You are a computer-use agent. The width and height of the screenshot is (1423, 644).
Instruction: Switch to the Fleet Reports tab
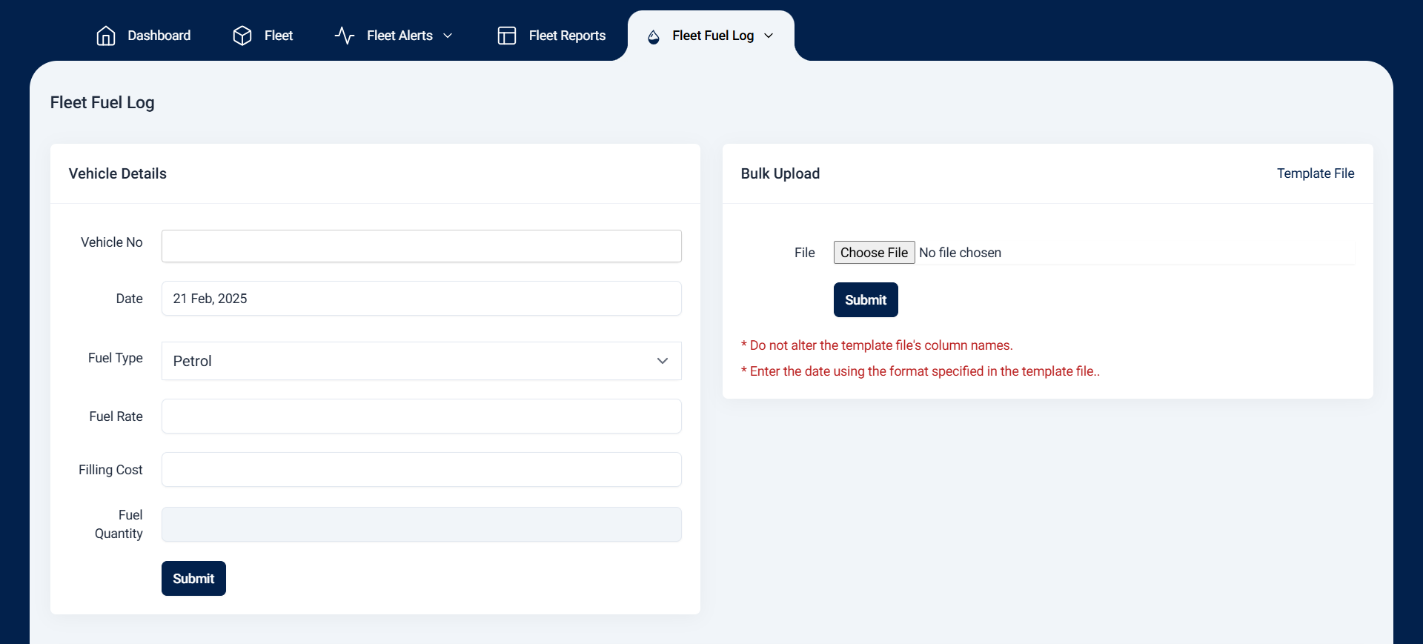tap(567, 36)
